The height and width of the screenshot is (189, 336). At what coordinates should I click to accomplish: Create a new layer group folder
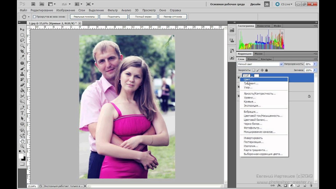tap(298, 186)
